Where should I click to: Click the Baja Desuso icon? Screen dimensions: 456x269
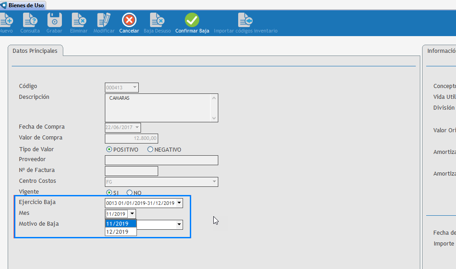(x=157, y=20)
